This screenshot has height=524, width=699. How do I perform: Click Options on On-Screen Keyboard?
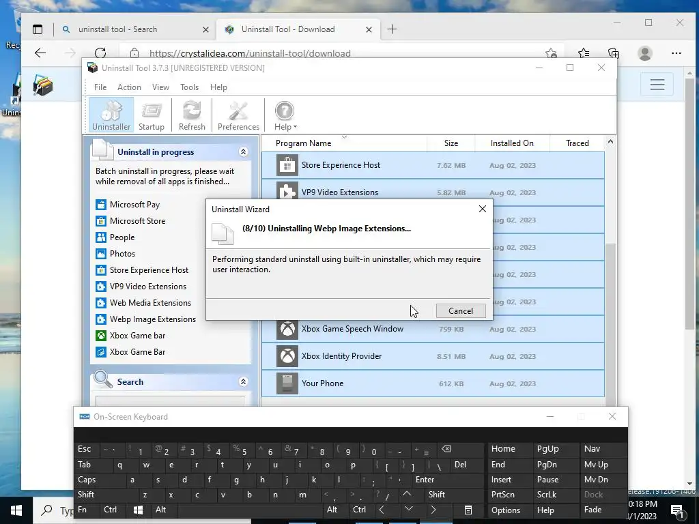click(506, 510)
